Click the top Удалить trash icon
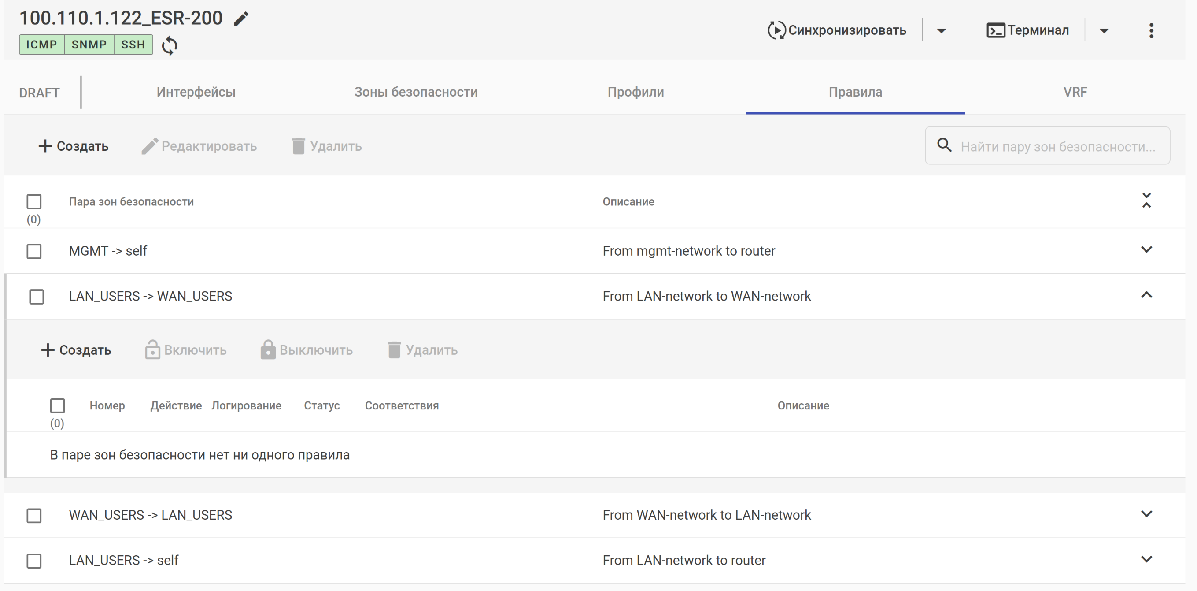Viewport: 1197px width, 591px height. click(298, 146)
